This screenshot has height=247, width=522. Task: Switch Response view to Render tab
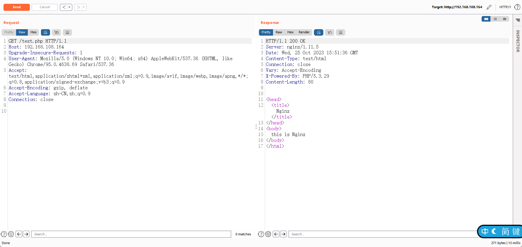coord(304,32)
